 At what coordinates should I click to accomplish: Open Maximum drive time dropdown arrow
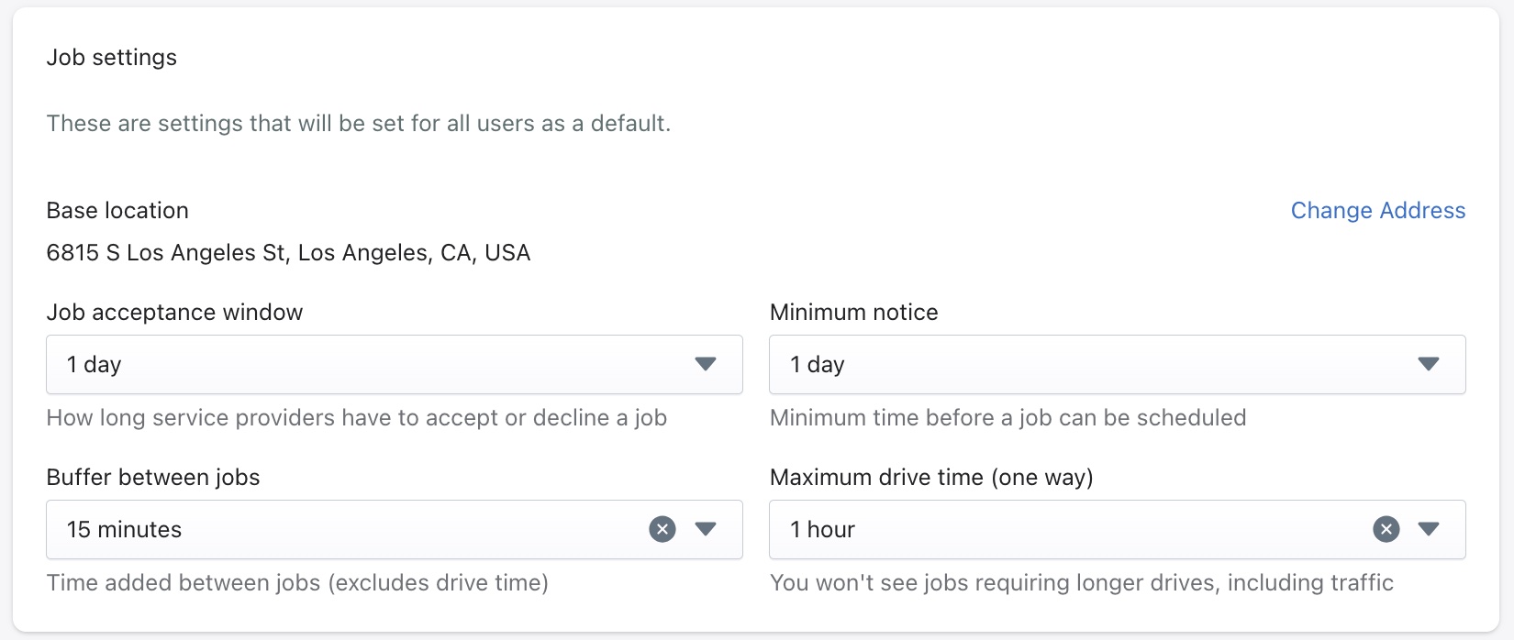[x=1429, y=529]
